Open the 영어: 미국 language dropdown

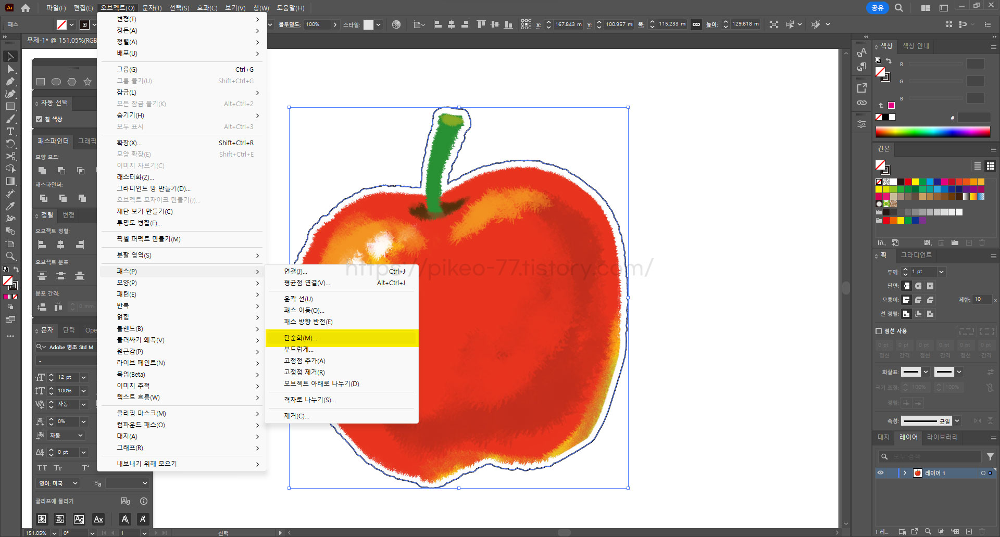(x=58, y=483)
